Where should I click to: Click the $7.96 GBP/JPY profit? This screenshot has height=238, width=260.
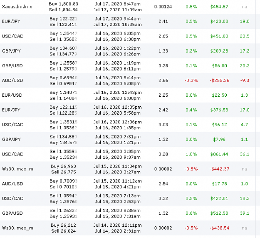point(219,140)
